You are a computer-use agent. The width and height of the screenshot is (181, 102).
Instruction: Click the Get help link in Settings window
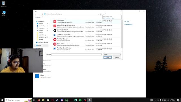point(127,22)
